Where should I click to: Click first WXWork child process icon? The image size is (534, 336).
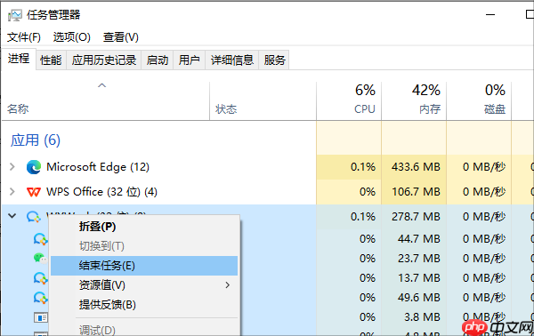(40, 239)
